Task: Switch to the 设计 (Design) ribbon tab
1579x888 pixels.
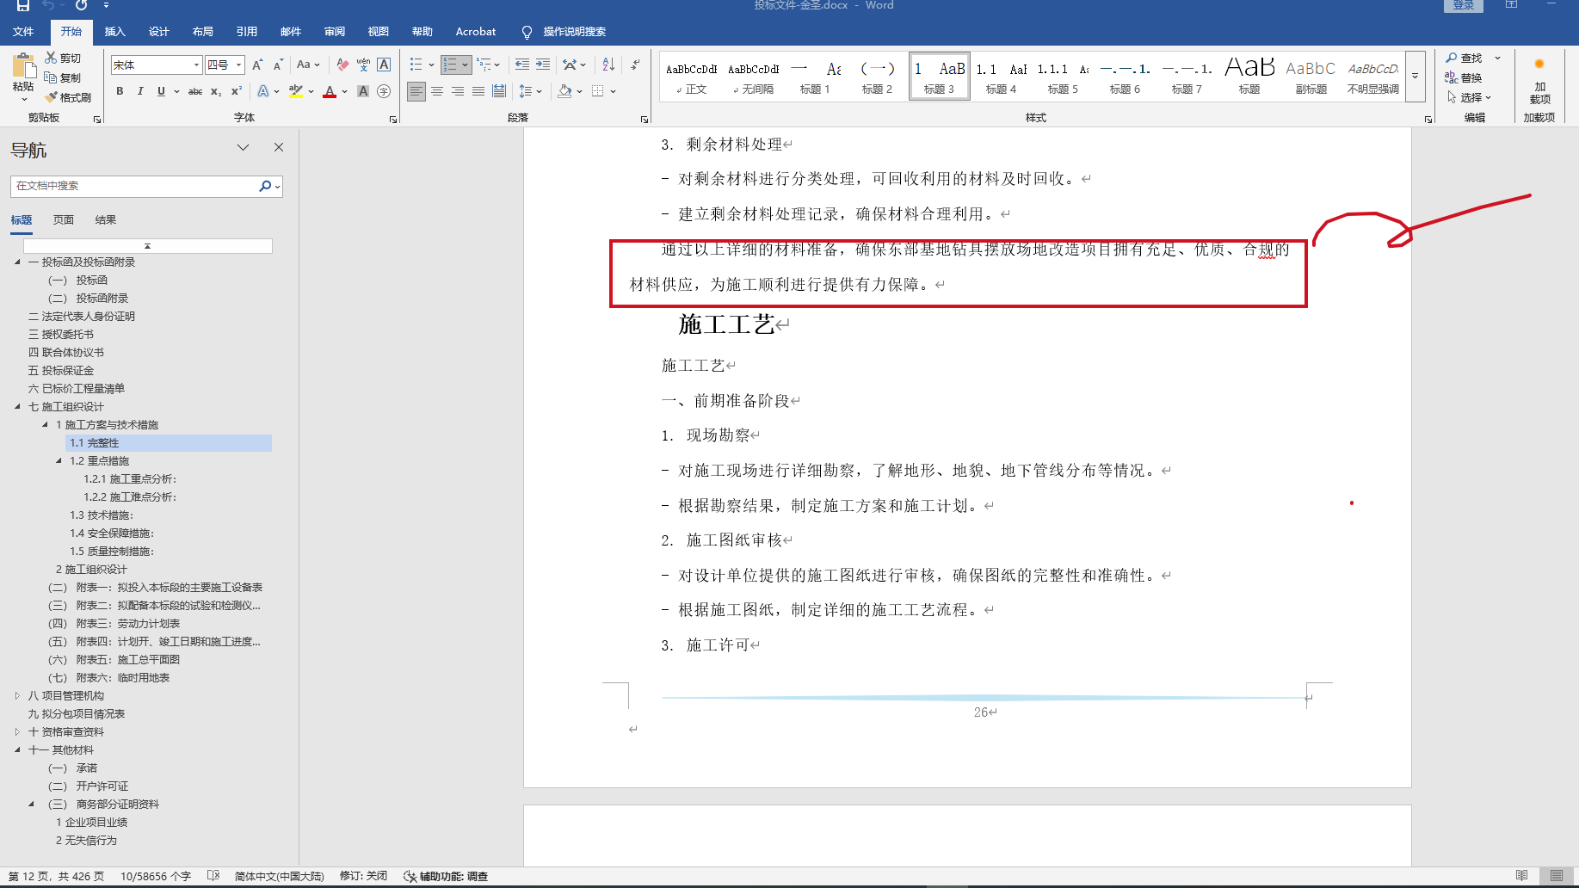Action: point(158,32)
